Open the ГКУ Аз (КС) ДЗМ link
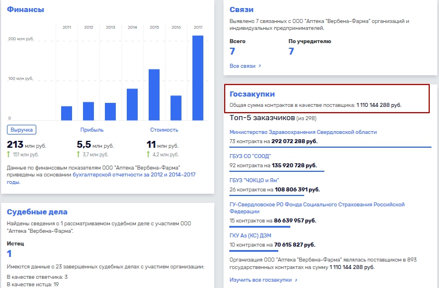Screen dimensions: 439x288 (250, 236)
